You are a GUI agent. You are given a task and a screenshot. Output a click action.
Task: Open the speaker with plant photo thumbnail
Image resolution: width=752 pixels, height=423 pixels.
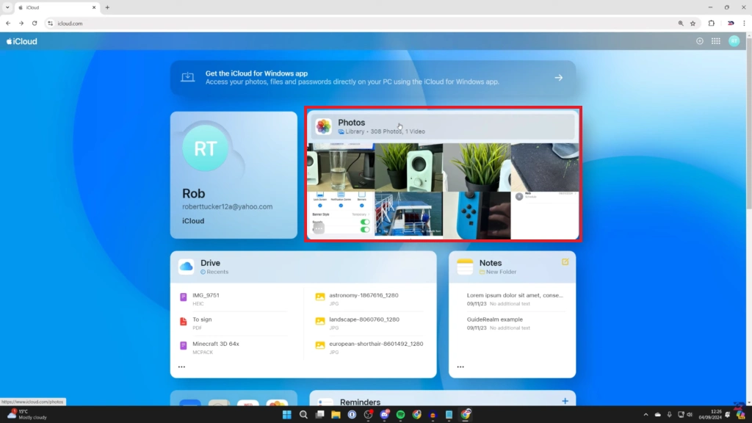pos(408,167)
